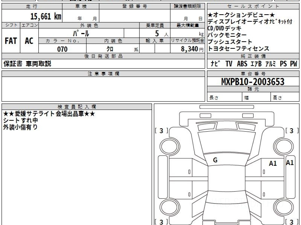Select the 内装色 header
Screen dimensions: 301x225
(113, 41)
